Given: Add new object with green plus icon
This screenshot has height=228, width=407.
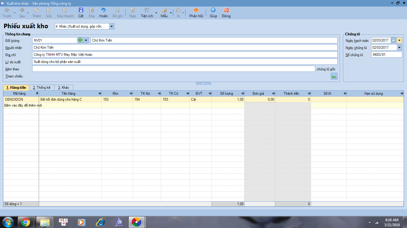Looking at the screenshot, I should [x=80, y=40].
